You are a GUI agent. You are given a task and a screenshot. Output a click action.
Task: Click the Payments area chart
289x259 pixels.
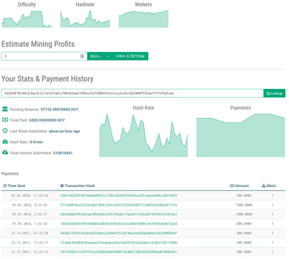tap(241, 135)
